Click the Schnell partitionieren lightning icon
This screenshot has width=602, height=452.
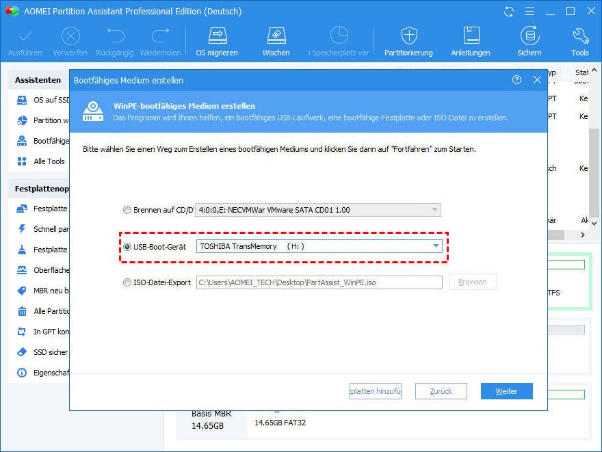pos(23,229)
